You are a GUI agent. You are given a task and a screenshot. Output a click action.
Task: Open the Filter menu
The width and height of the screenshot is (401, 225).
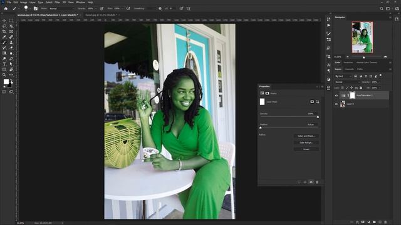click(57, 2)
